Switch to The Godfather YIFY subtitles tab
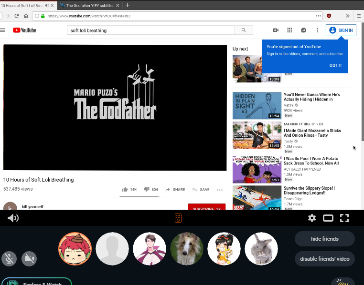The width and height of the screenshot is (364, 285). [x=90, y=5]
